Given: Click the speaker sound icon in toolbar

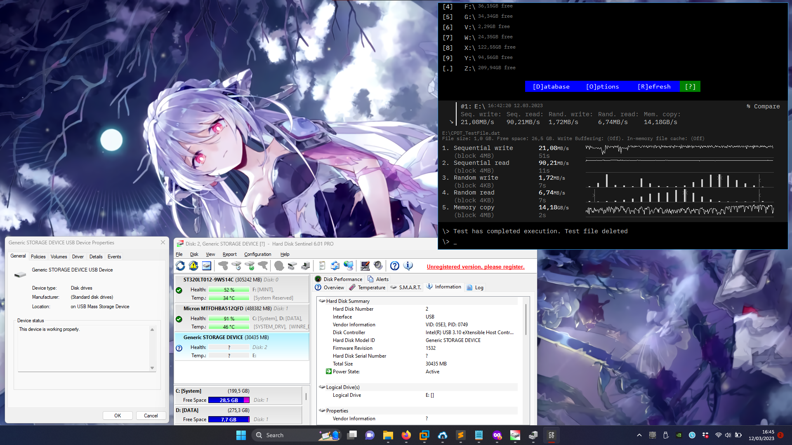Looking at the screenshot, I should [378, 266].
